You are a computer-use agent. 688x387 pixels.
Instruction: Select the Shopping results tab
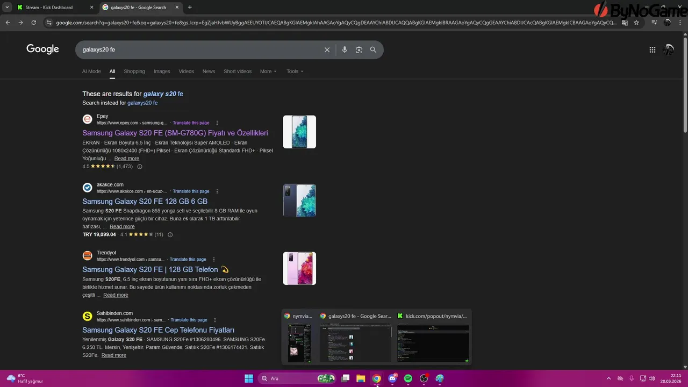[134, 71]
